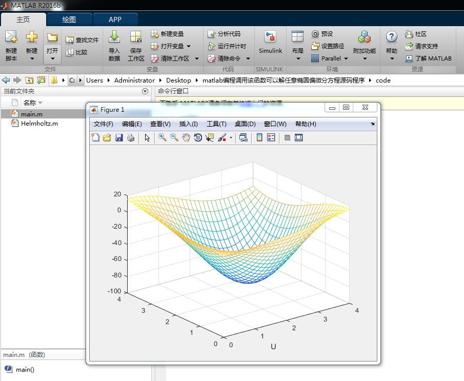Create a new script with 新建脚本
Screen dimensions: 464x381
point(11,45)
